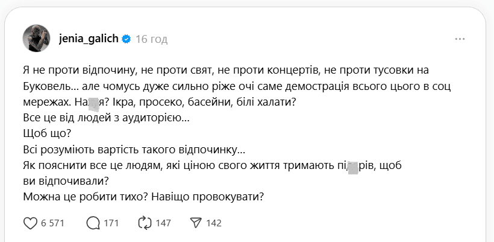
Task: Click the line "Всі розуміють вартість такого відпочинку"
Action: coord(134,150)
